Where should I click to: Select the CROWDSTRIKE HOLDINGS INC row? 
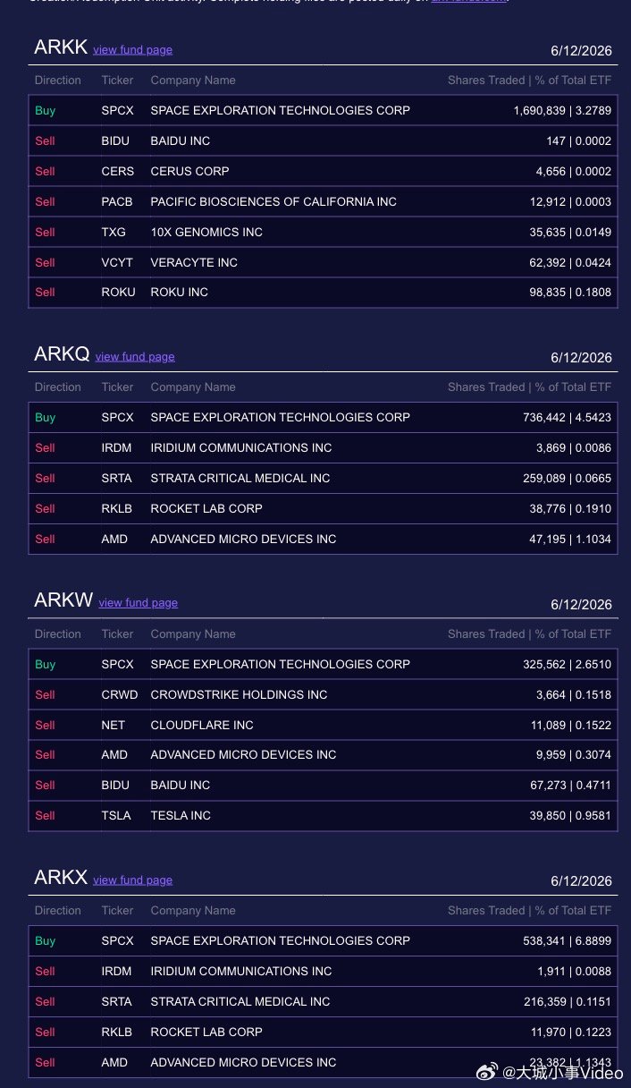(323, 695)
